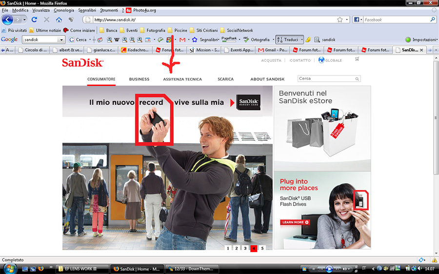439x274 pixels.
Task: Click the find 'sandisk' word button
Action: 324,39
